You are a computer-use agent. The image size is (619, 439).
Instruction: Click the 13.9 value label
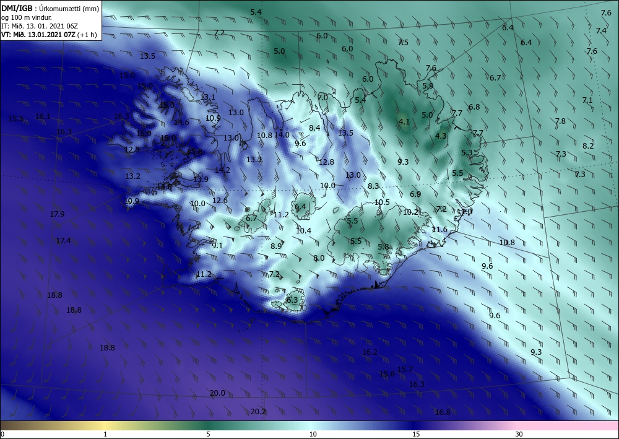pos(201,180)
